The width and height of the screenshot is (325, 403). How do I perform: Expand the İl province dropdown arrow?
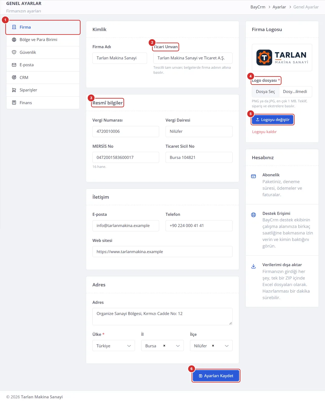pyautogui.click(x=178, y=346)
